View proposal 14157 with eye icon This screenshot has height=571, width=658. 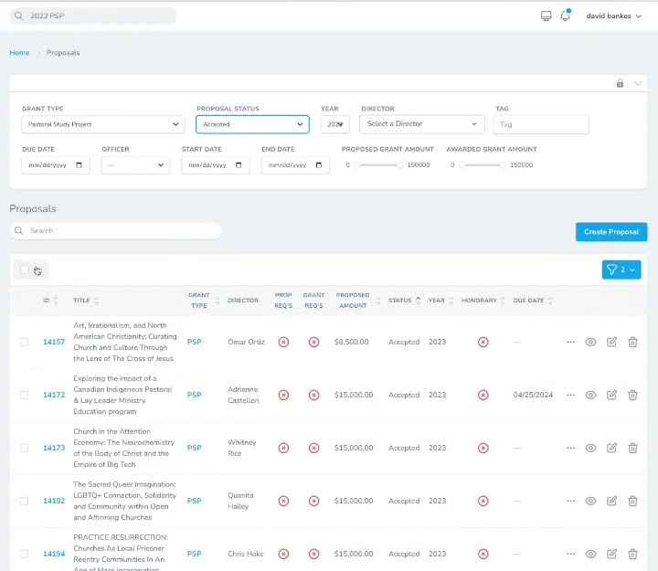tap(590, 342)
